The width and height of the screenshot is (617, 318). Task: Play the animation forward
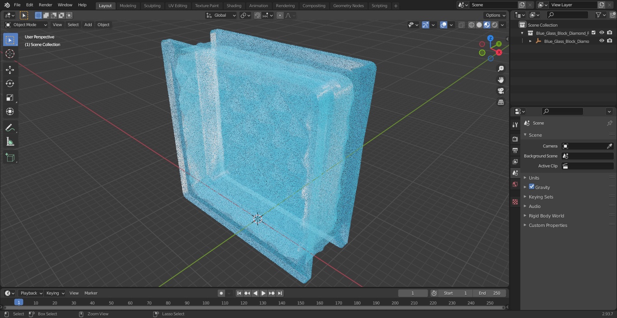click(x=263, y=293)
